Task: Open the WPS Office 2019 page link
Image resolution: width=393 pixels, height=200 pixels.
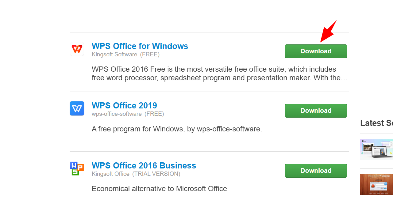Action: (x=124, y=105)
